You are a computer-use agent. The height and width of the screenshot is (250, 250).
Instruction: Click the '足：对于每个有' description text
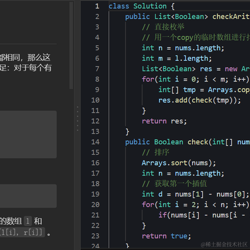(26, 68)
